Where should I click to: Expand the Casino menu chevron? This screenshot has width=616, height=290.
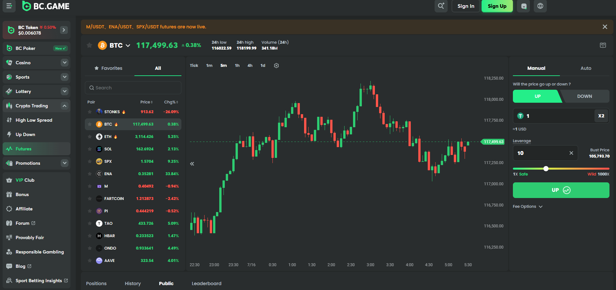pos(65,63)
